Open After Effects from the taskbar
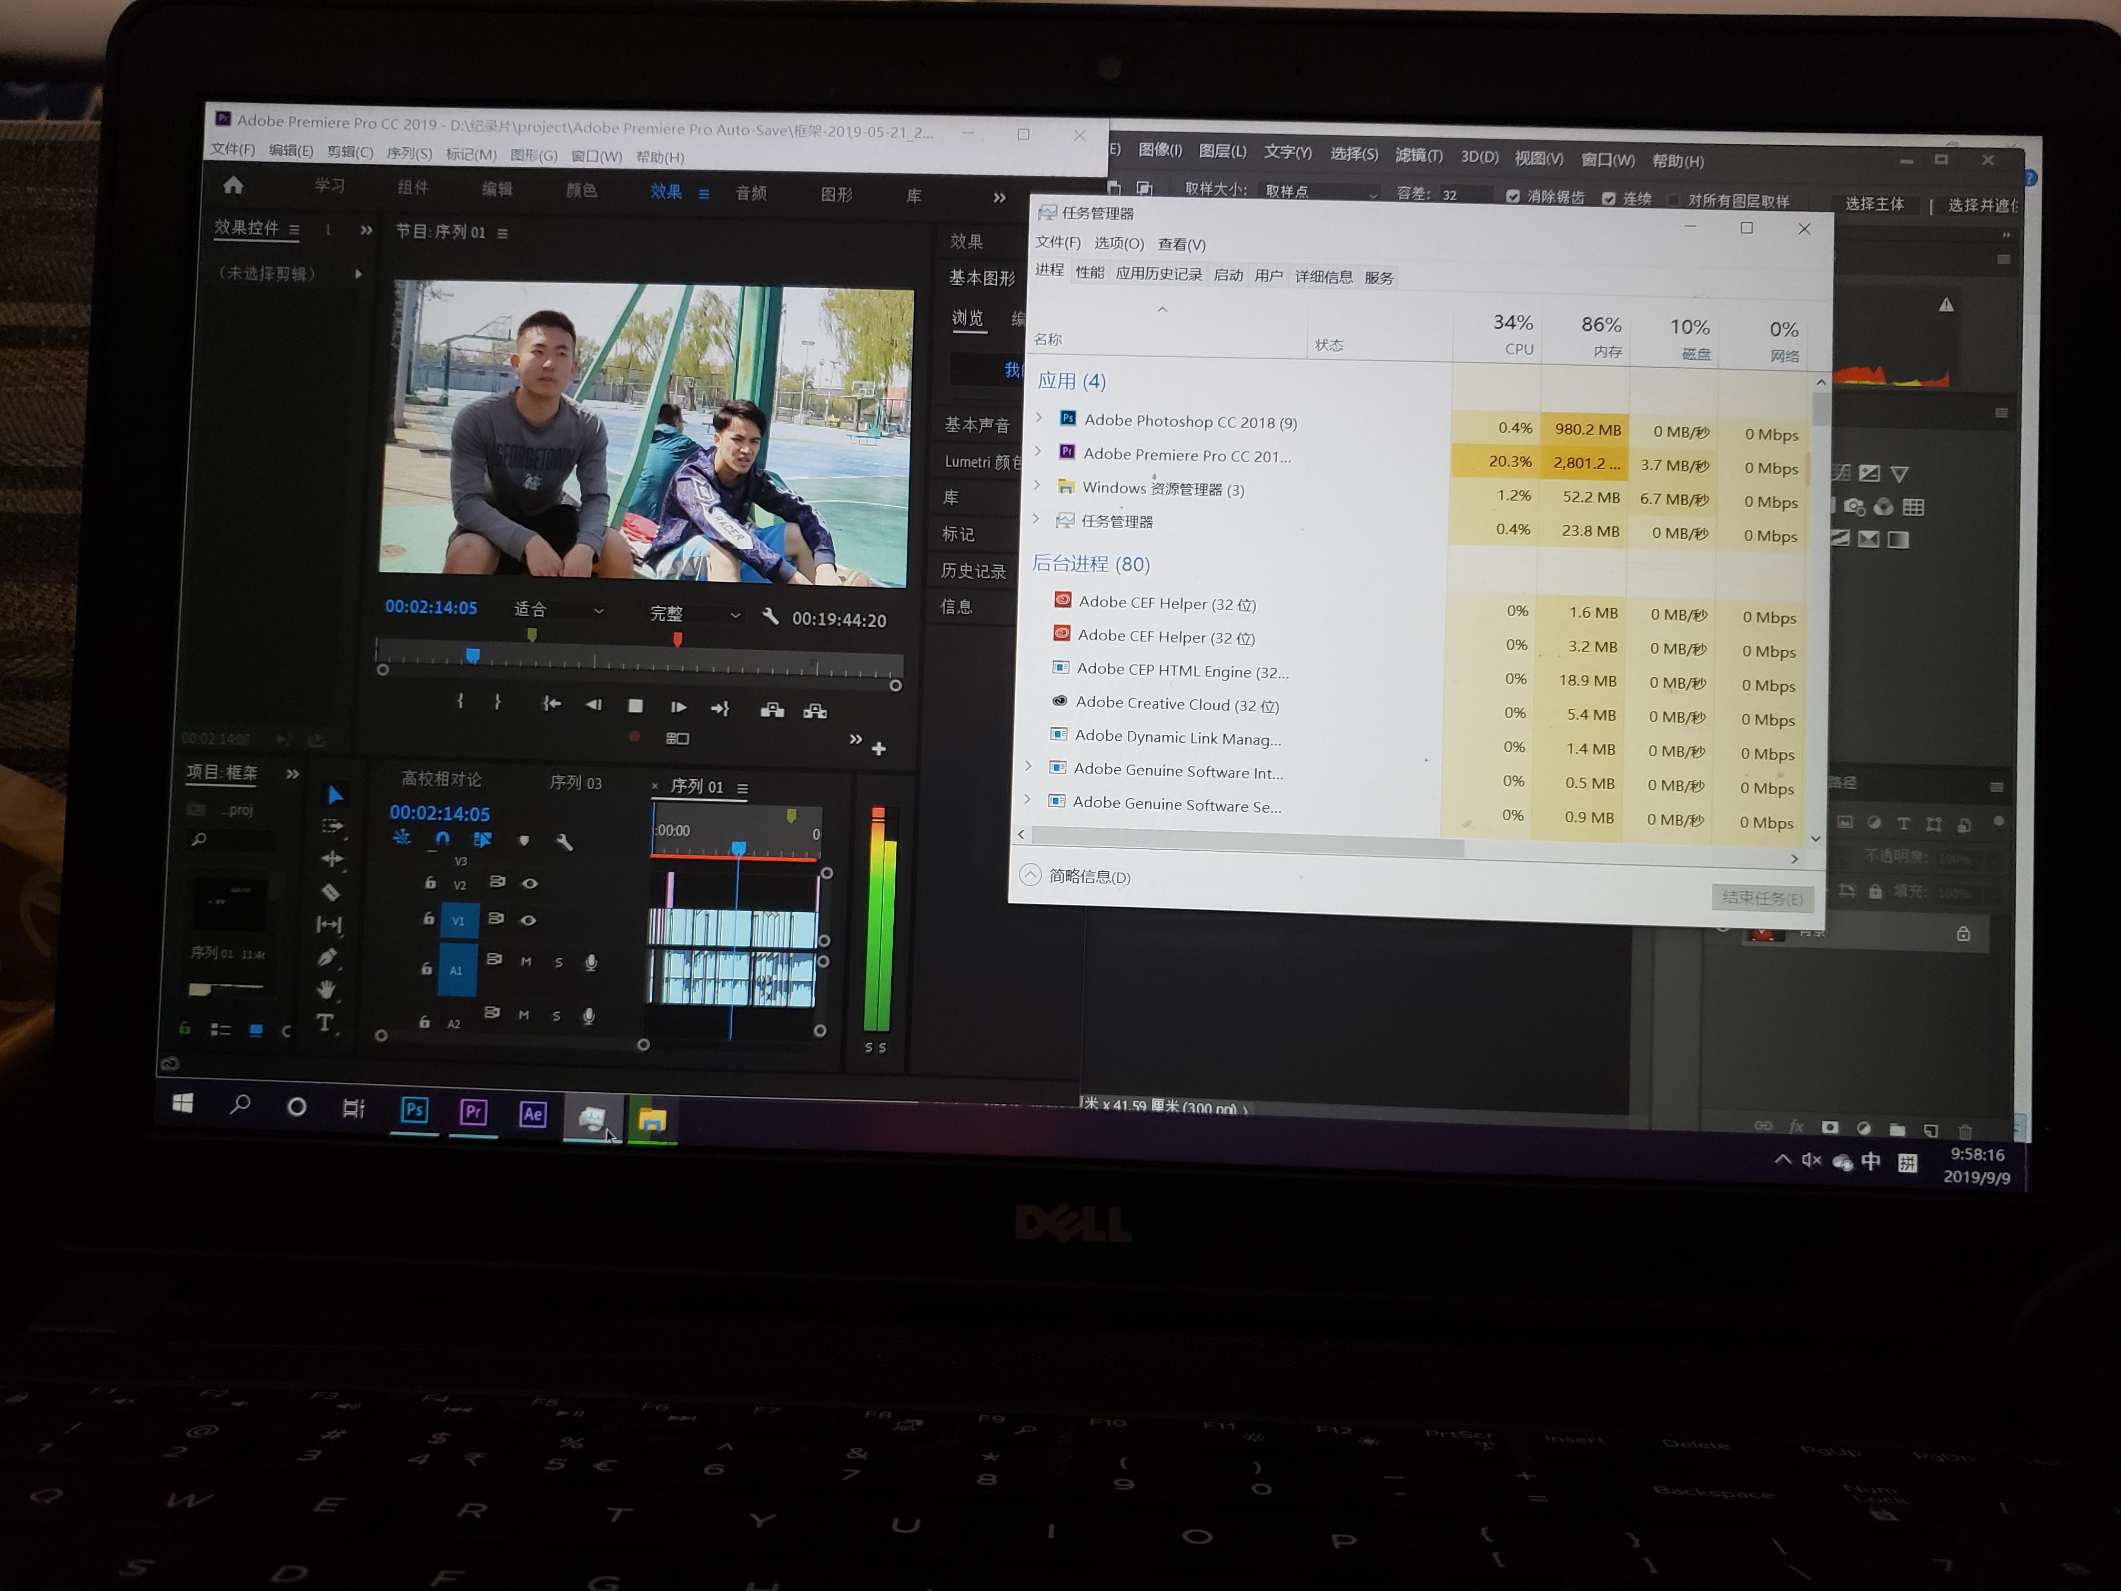This screenshot has width=2121, height=1591. pos(533,1113)
